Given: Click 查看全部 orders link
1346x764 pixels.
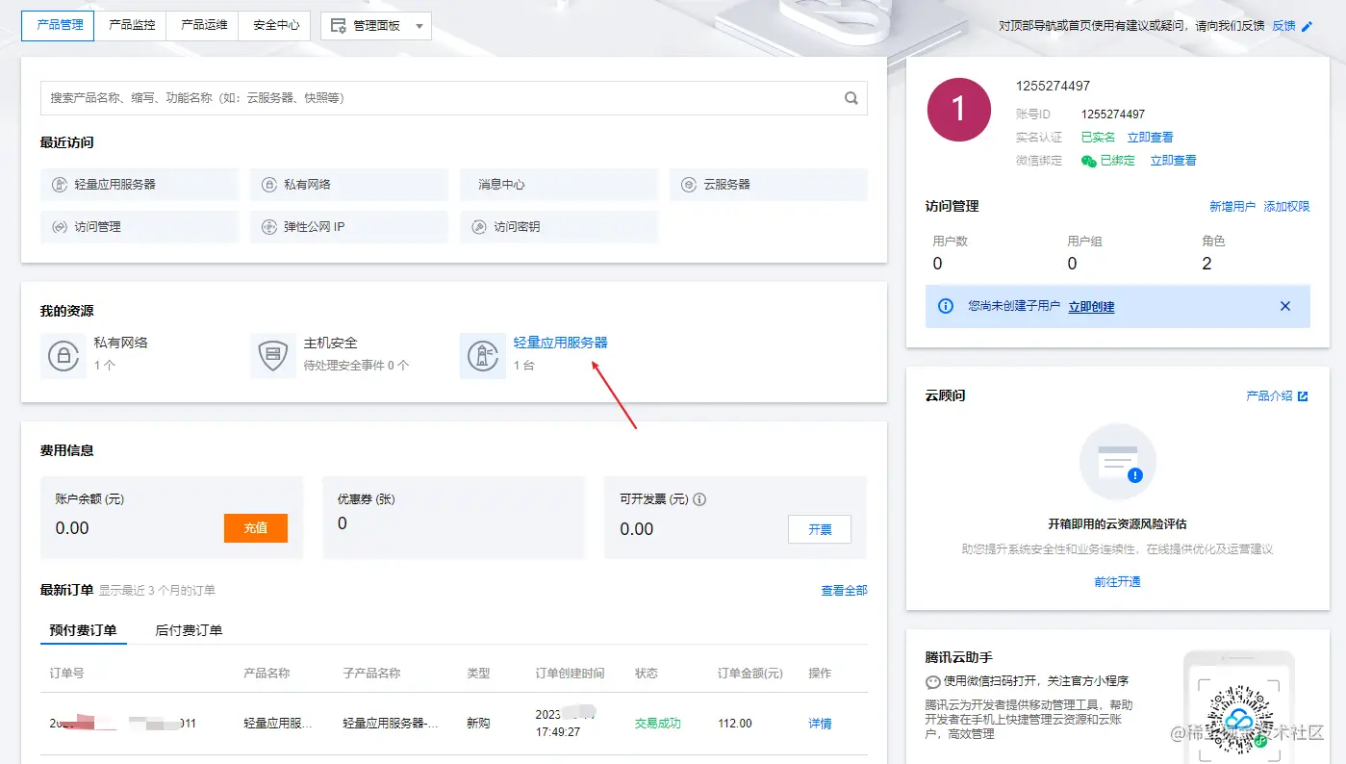Looking at the screenshot, I should [844, 590].
